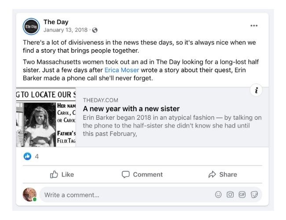Like the post

tap(62, 175)
